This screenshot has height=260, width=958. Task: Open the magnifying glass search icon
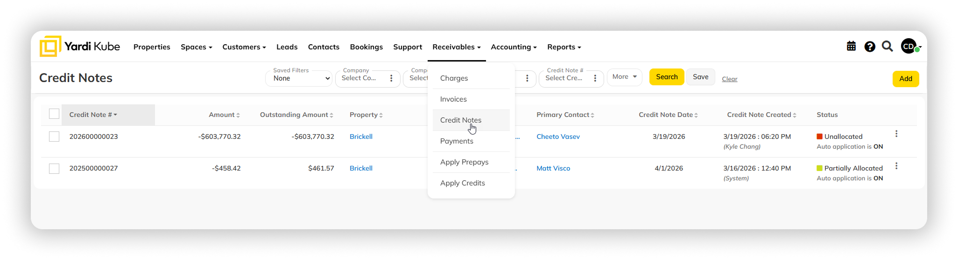pos(887,47)
